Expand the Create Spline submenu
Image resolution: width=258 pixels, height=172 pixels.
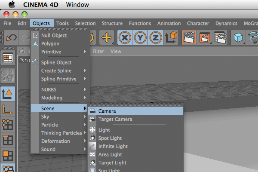[59, 71]
